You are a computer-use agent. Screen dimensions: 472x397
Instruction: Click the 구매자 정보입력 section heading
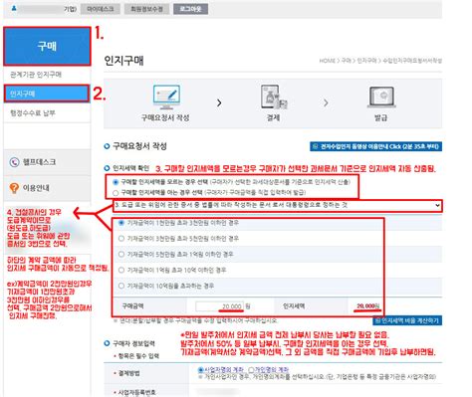133,343
